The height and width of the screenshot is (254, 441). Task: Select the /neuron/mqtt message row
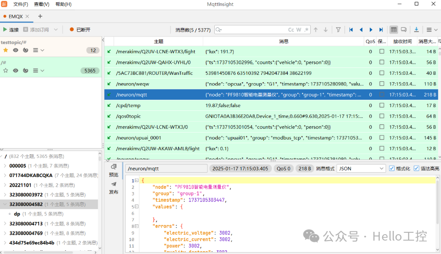[x=272, y=95]
